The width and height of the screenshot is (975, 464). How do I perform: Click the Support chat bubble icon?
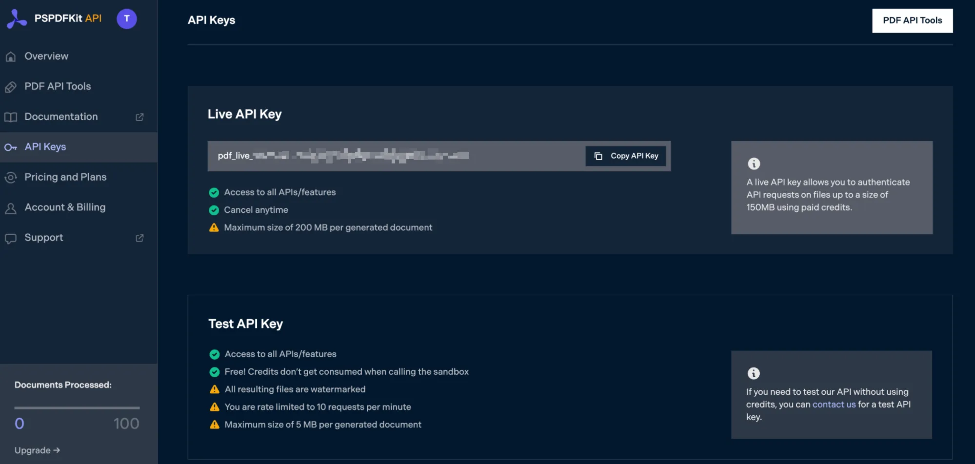coord(11,239)
